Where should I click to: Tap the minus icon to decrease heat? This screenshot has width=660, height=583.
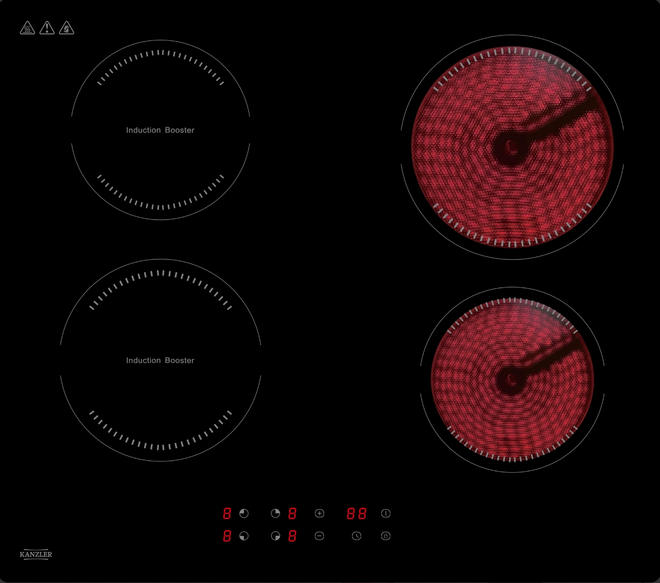click(x=319, y=536)
